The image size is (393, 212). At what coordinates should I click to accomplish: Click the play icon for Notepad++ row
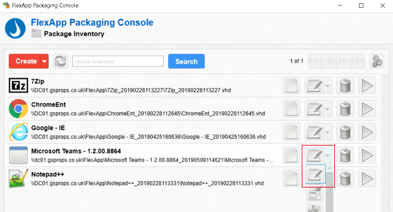pyautogui.click(x=367, y=178)
